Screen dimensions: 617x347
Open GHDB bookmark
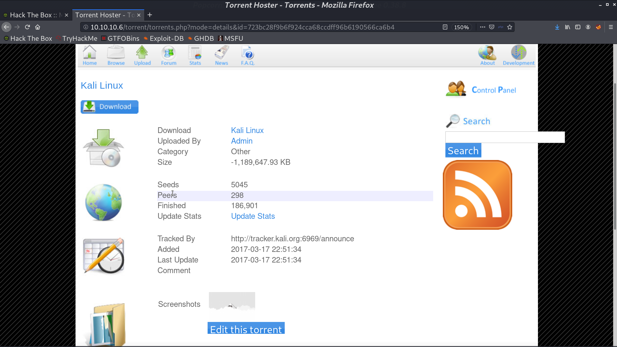pos(201,39)
